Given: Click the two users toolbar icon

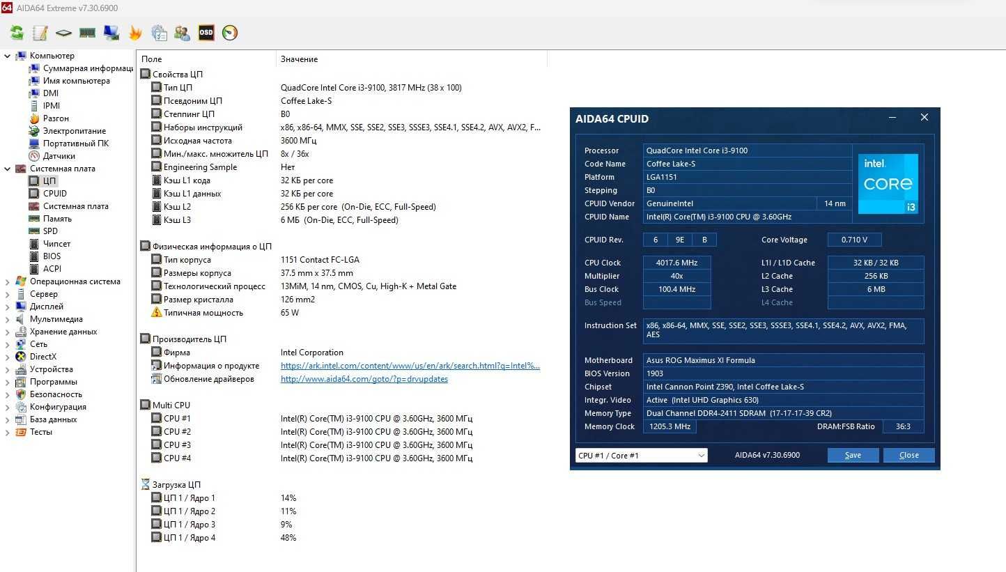Looking at the screenshot, I should click(x=183, y=33).
